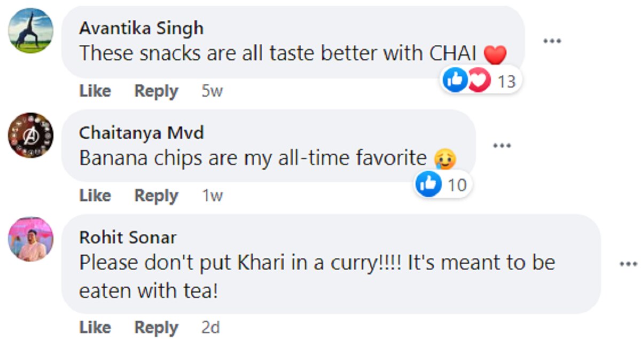
Task: Open Avantika Singh's profile name link
Action: click(x=141, y=28)
